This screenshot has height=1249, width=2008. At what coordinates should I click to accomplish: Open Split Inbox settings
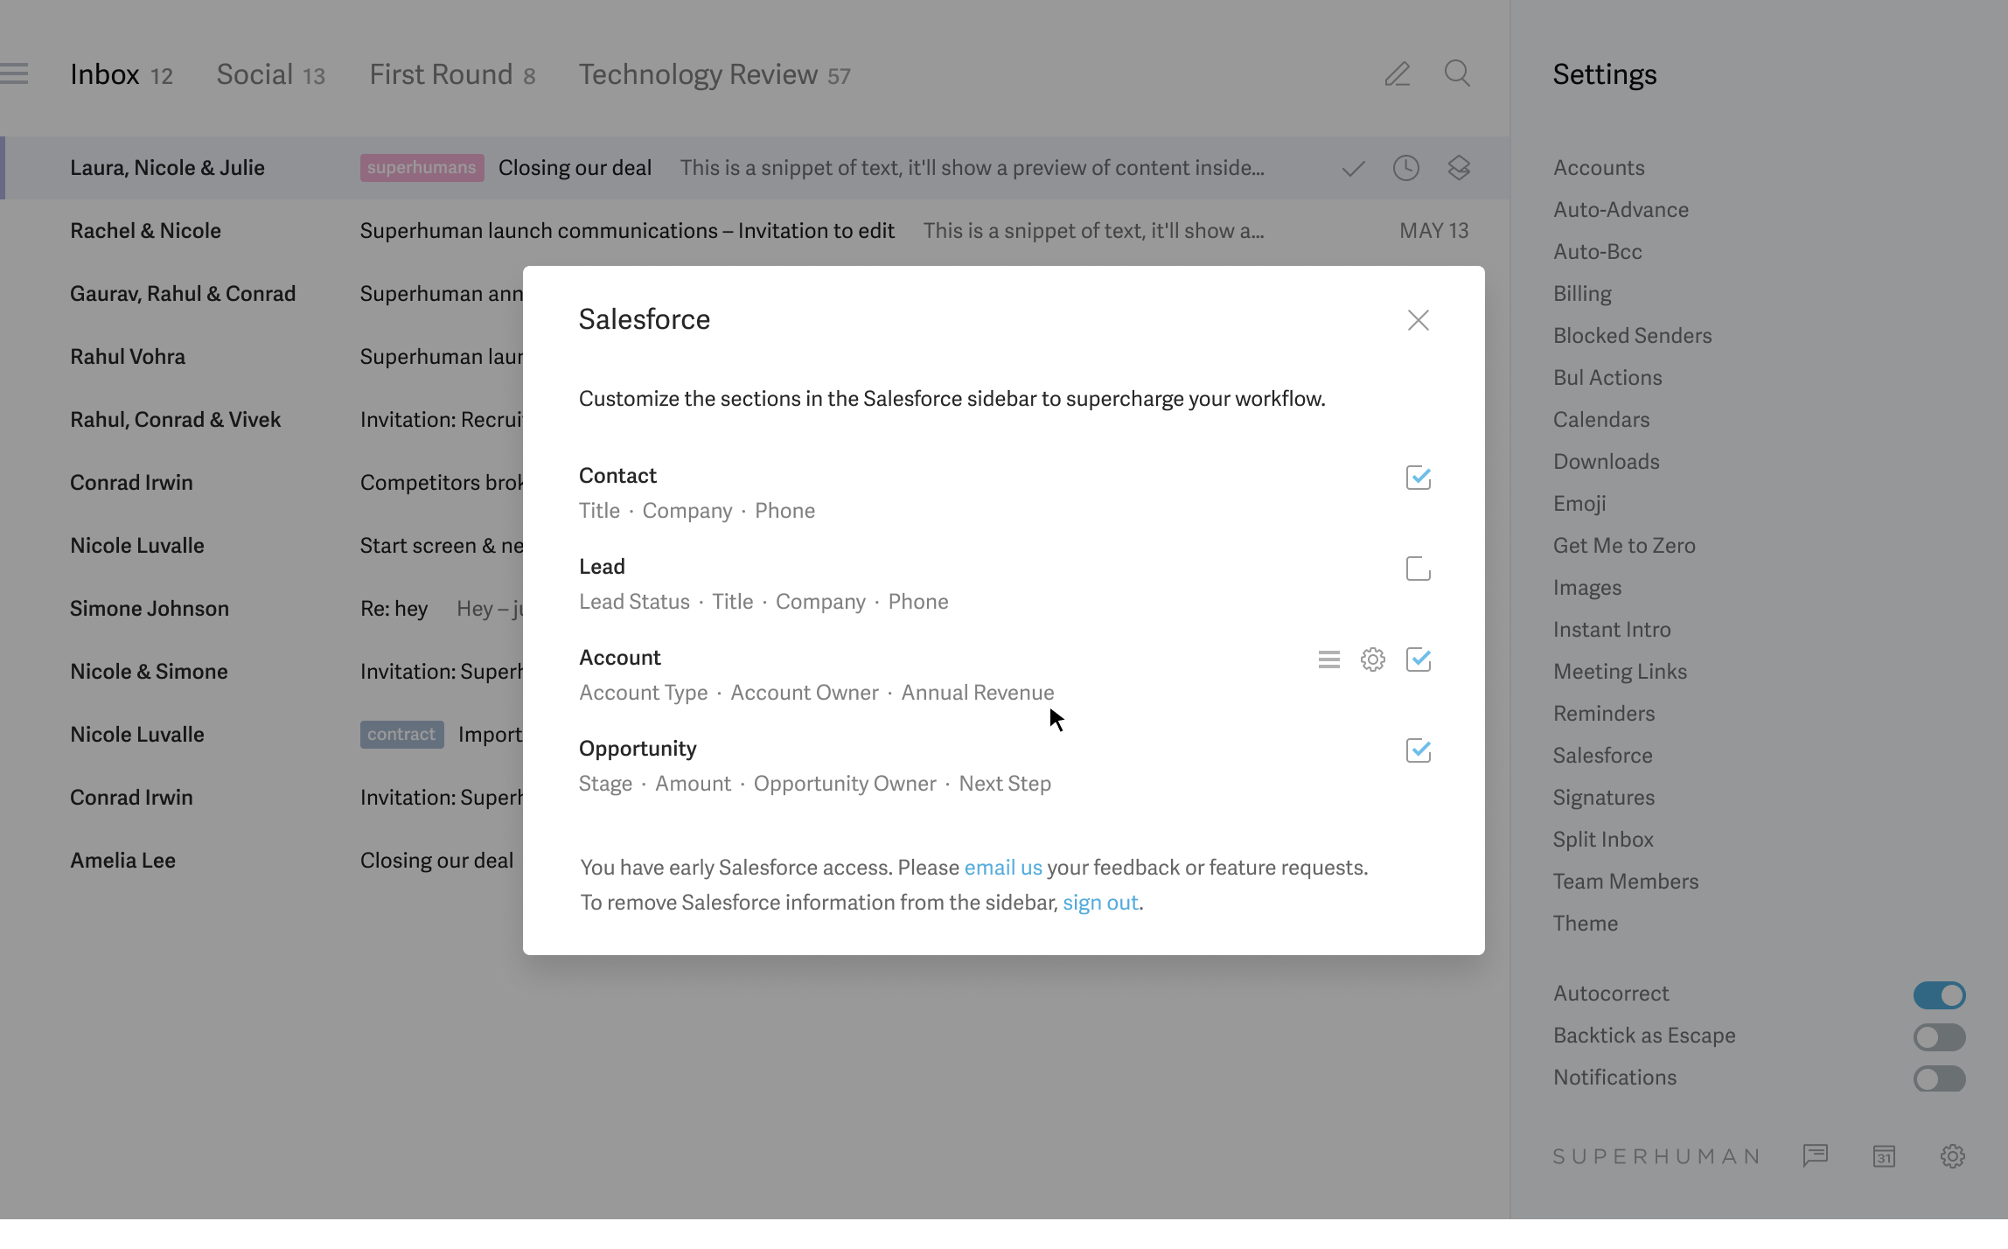1603,840
